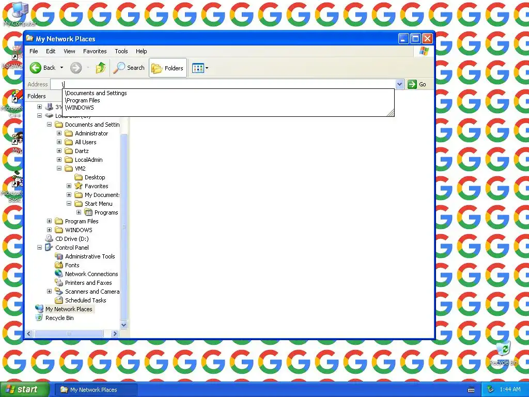Collapse Documents and Settings tree node
The height and width of the screenshot is (397, 529).
click(49, 125)
